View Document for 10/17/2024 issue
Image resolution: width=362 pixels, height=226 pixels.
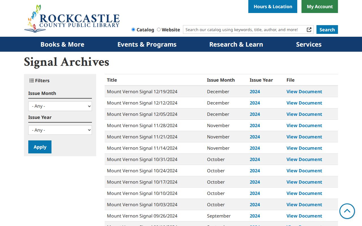304,182
